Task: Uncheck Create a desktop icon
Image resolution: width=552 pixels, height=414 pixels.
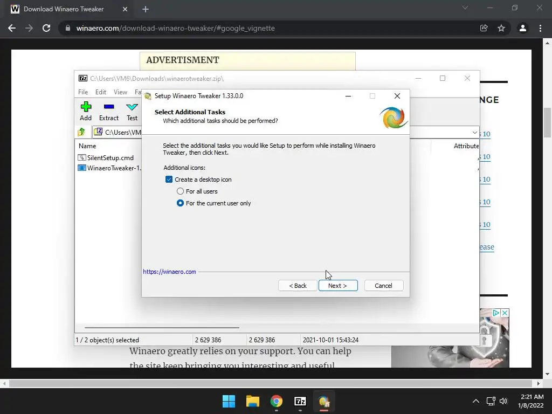Action: [169, 180]
